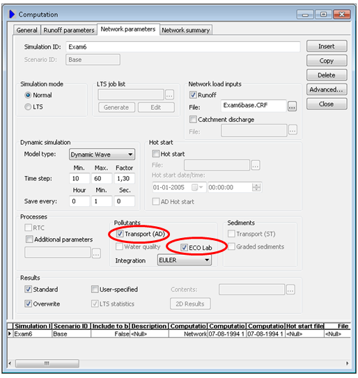Browse for the Hot start file
The height and width of the screenshot is (378, 358).
[256, 166]
